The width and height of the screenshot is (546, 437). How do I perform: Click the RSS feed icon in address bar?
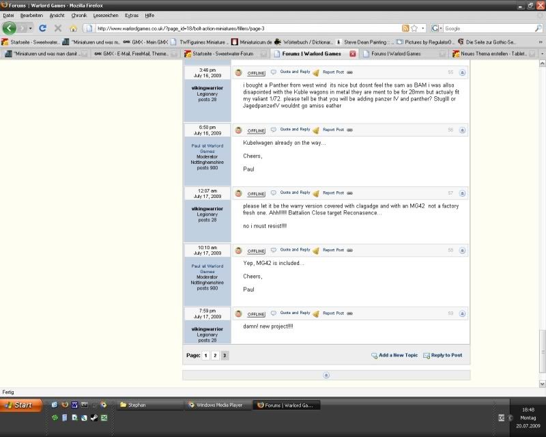pos(405,28)
